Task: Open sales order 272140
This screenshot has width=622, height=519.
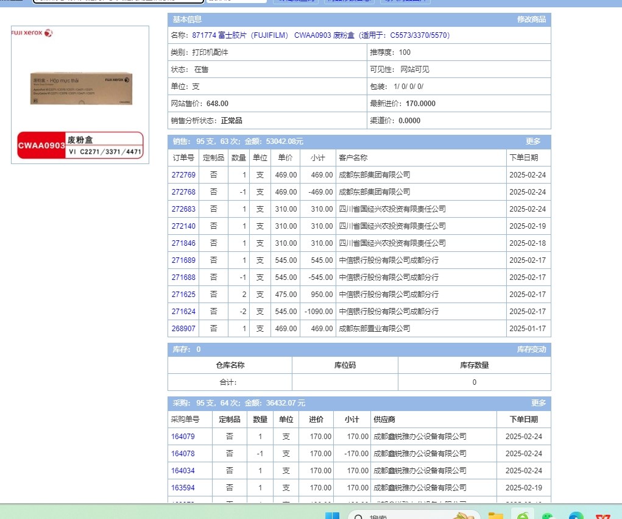Action: pyautogui.click(x=183, y=226)
